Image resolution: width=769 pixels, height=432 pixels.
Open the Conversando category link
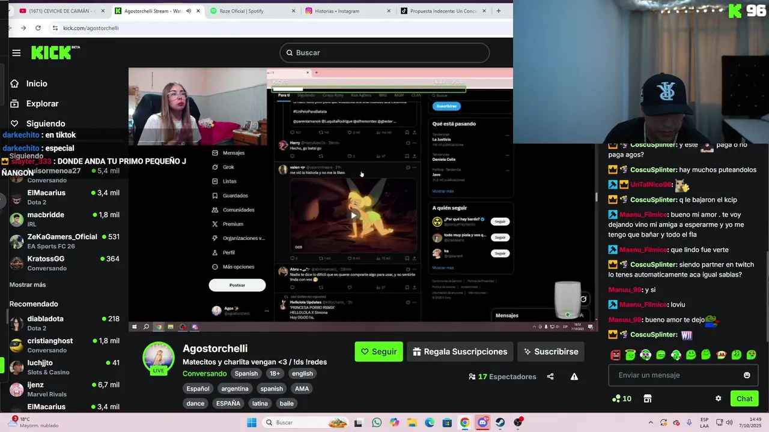point(204,373)
